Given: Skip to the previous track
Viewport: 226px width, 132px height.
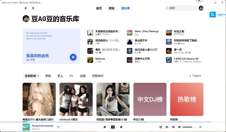Looking at the screenshot, I should 105,127.
